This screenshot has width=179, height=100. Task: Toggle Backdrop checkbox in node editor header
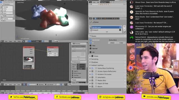pos(37,84)
